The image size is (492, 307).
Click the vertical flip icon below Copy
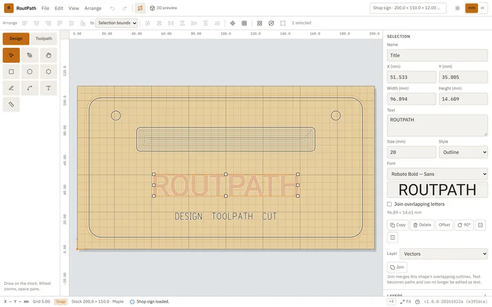pyautogui.click(x=392, y=238)
